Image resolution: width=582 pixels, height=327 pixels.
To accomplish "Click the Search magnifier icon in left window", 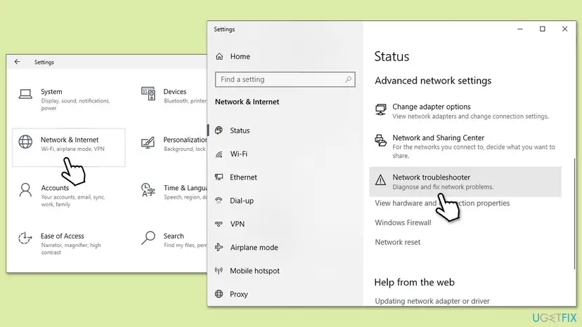I will coord(148,238).
